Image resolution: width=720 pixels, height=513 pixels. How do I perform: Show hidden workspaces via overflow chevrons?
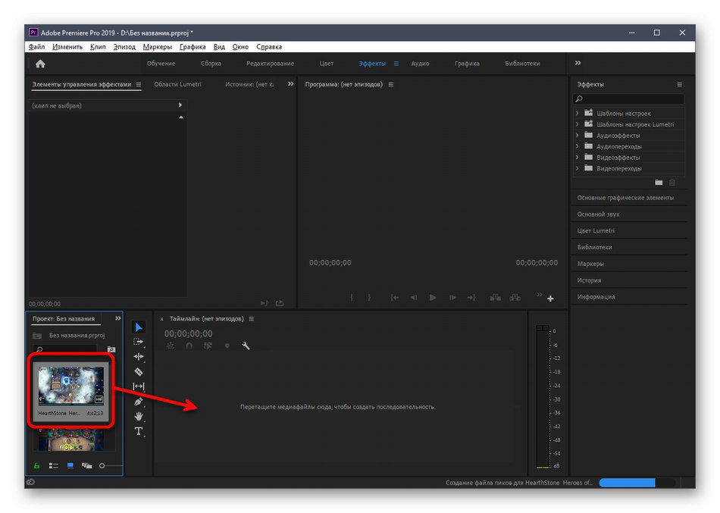(578, 64)
